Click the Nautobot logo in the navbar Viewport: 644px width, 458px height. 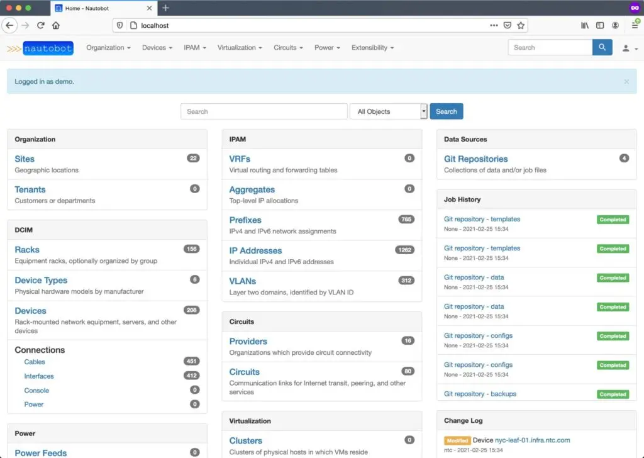point(40,48)
